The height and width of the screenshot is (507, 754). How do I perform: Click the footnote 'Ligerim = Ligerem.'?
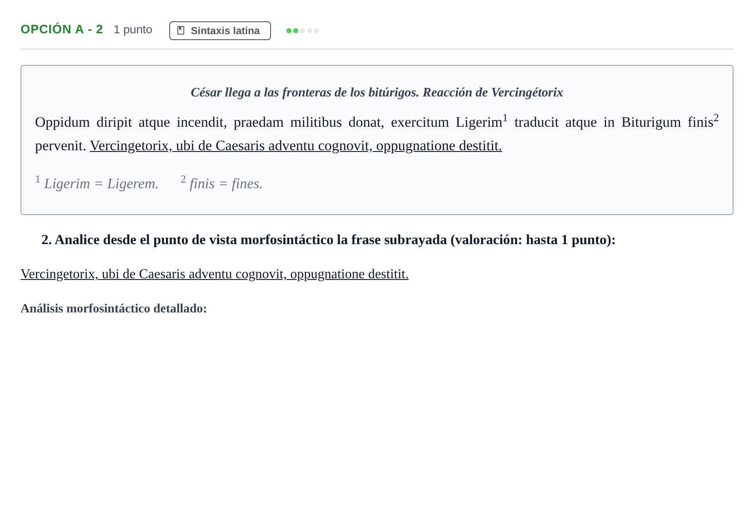pos(97,183)
